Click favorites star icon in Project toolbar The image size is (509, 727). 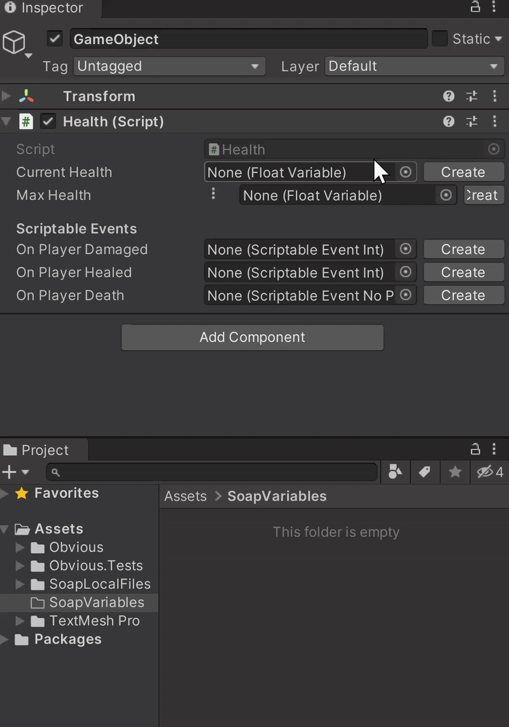tap(455, 472)
